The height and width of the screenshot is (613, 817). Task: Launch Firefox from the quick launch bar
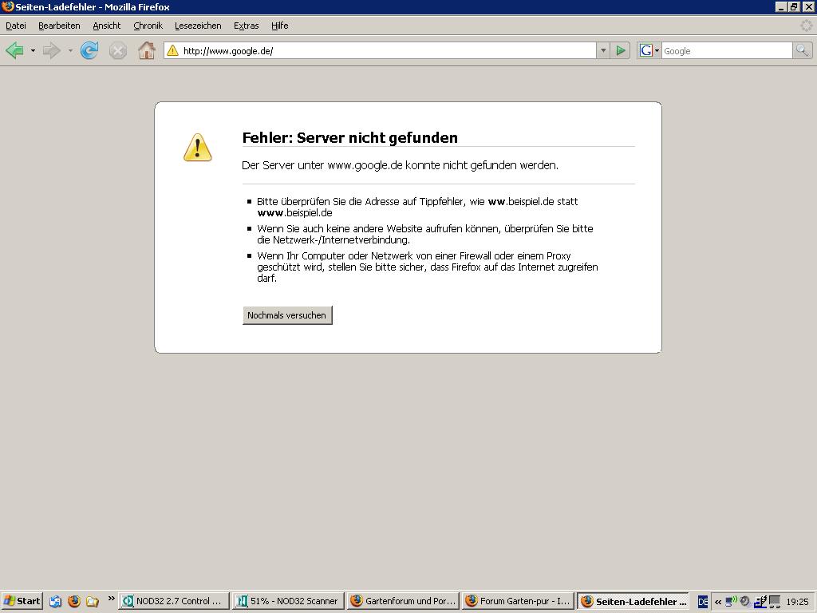(74, 601)
